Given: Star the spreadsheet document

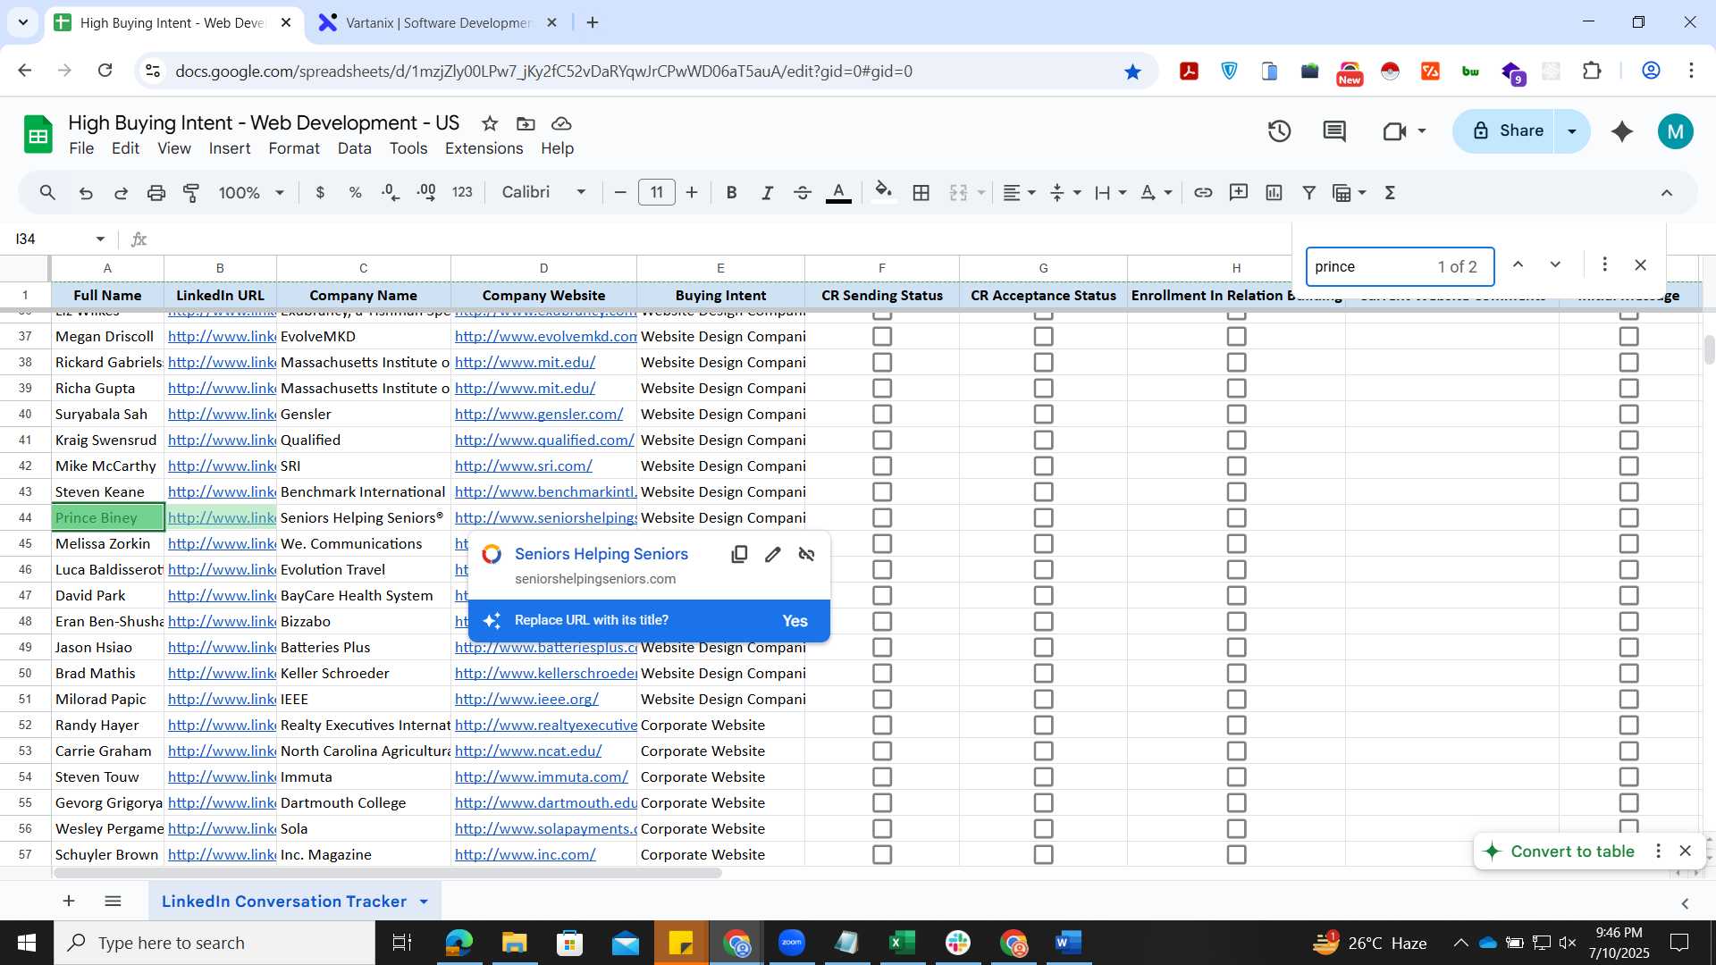Looking at the screenshot, I should click(490, 123).
